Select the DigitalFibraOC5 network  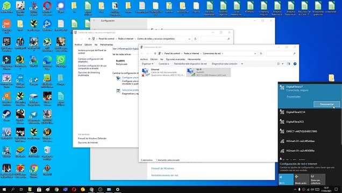pyautogui.click(x=310, y=122)
